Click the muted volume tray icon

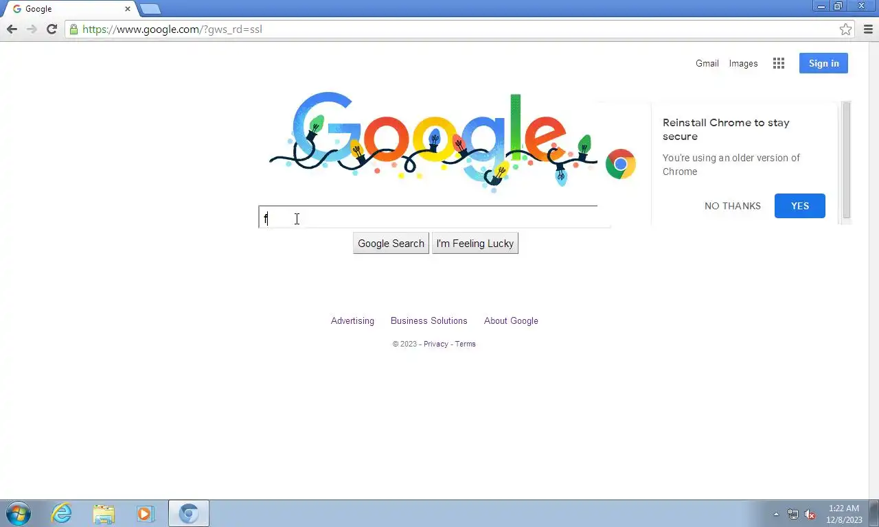coord(810,514)
